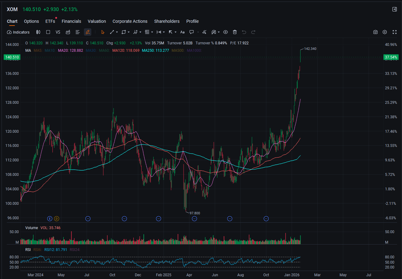Expand the trend line tool options
This screenshot has height=279, width=402.
pos(117,32)
